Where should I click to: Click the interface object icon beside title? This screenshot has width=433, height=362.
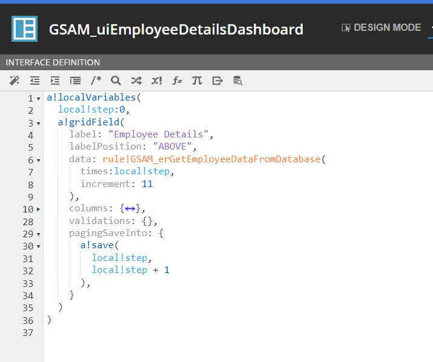[x=24, y=28]
